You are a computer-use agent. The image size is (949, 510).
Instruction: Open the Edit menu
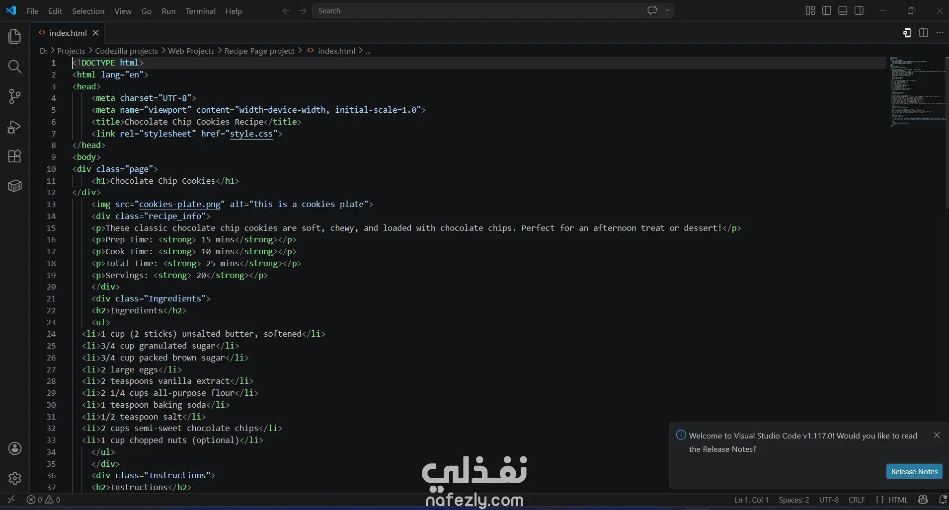tap(55, 10)
